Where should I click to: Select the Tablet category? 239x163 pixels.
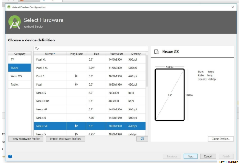20,84
